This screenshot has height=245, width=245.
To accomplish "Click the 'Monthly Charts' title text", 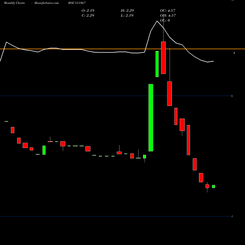I will point(14,3).
